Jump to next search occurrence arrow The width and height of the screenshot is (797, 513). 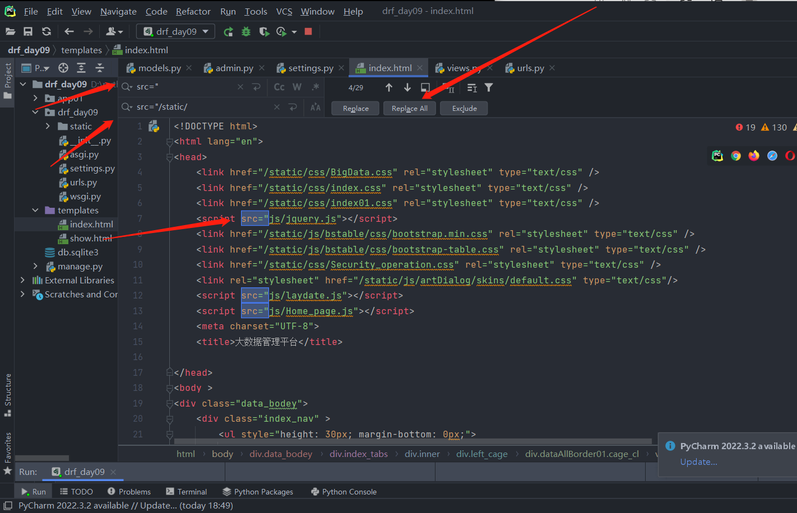[x=407, y=87]
